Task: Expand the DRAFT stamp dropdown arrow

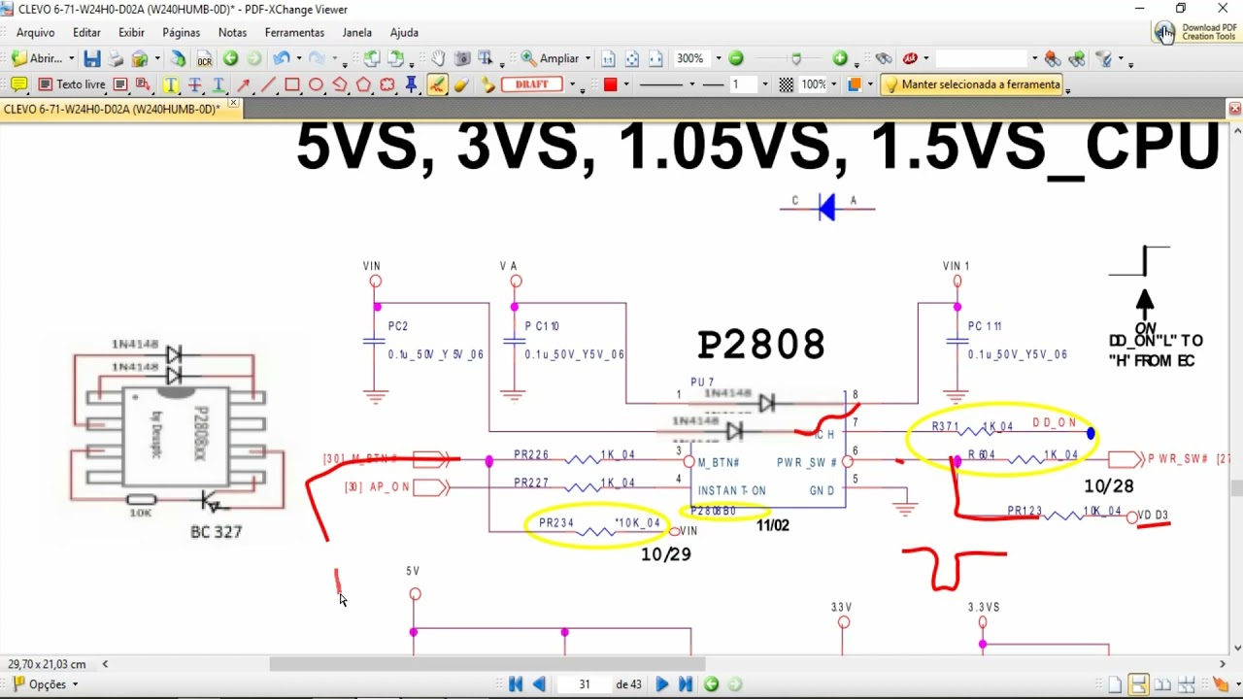Action: [571, 84]
